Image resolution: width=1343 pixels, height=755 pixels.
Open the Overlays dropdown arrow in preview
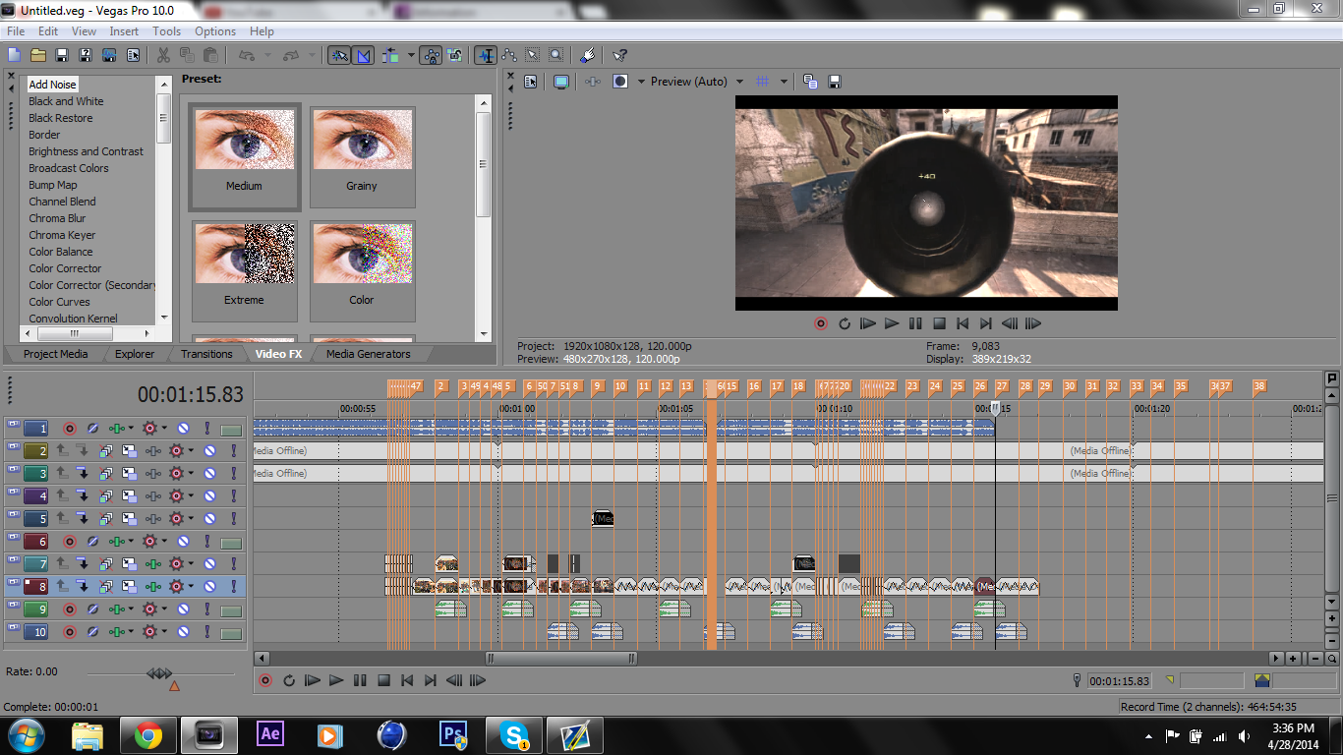pos(784,82)
